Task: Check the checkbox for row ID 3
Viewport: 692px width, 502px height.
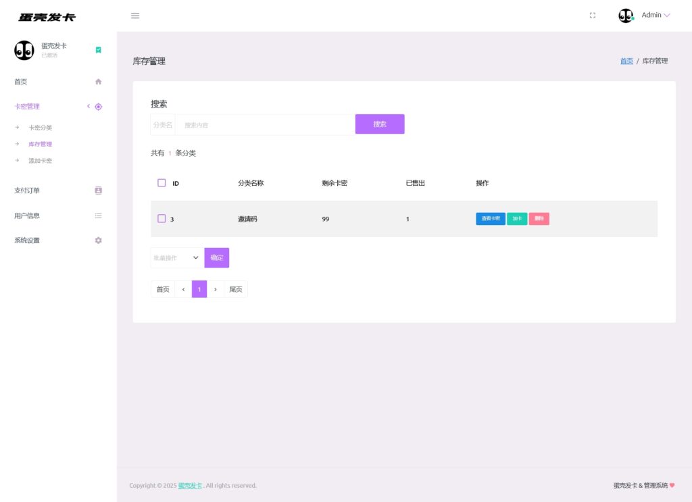Action: (x=162, y=219)
